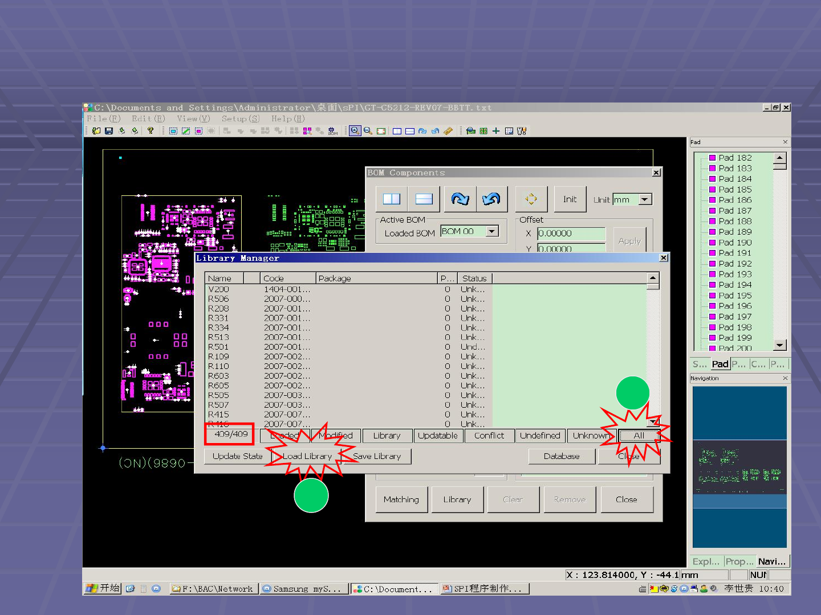
Task: Filter by Undefined in Library Manager
Action: point(540,436)
